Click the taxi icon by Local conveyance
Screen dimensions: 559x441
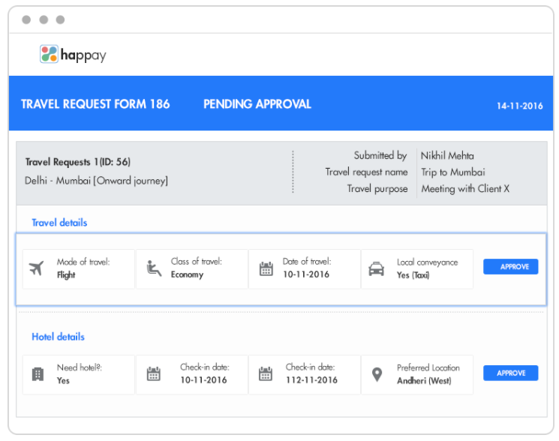[x=376, y=268]
